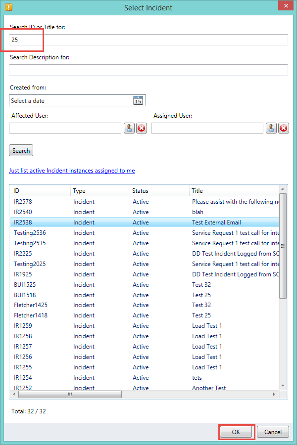
Task: Sort list by ID column header
Action: click(x=40, y=191)
